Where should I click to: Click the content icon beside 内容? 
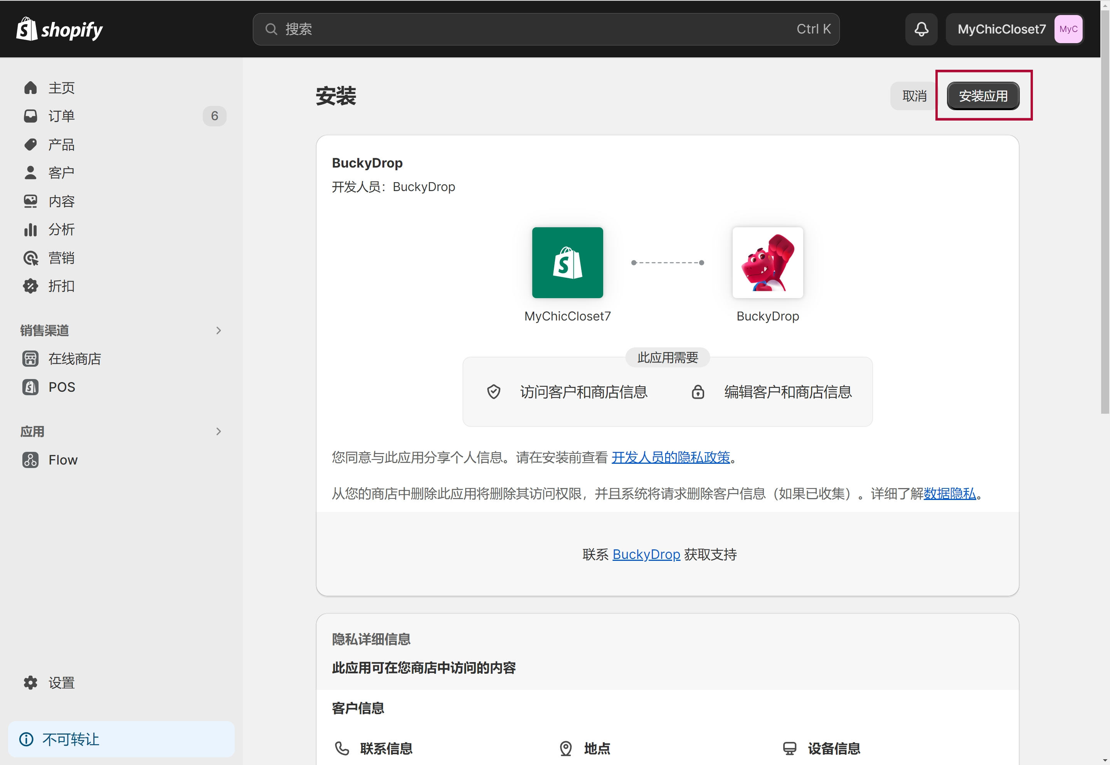[31, 201]
